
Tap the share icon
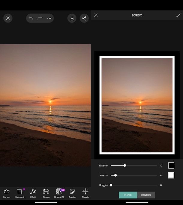click(x=84, y=18)
